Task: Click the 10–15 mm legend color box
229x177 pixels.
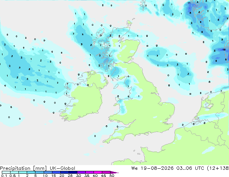Action: 48,172
